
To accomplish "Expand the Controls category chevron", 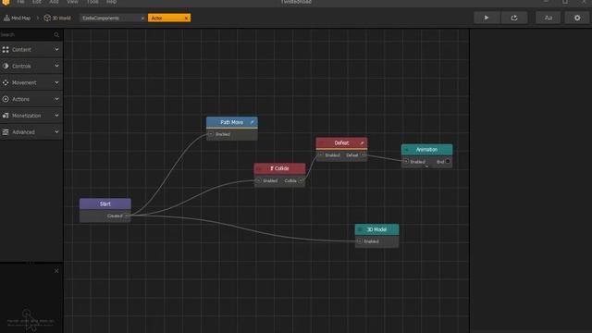I will coord(56,66).
